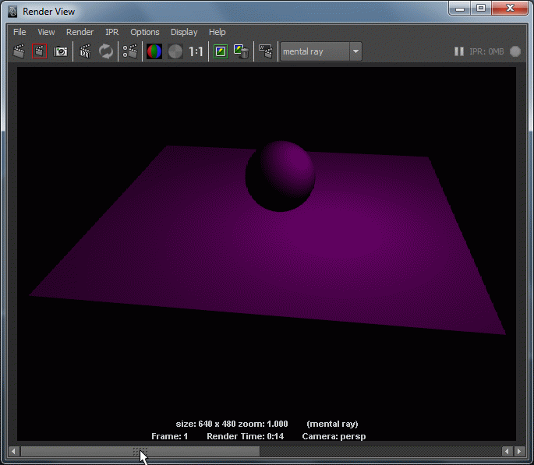
Task: Take a snapshot with camera icon
Action: 60,52
